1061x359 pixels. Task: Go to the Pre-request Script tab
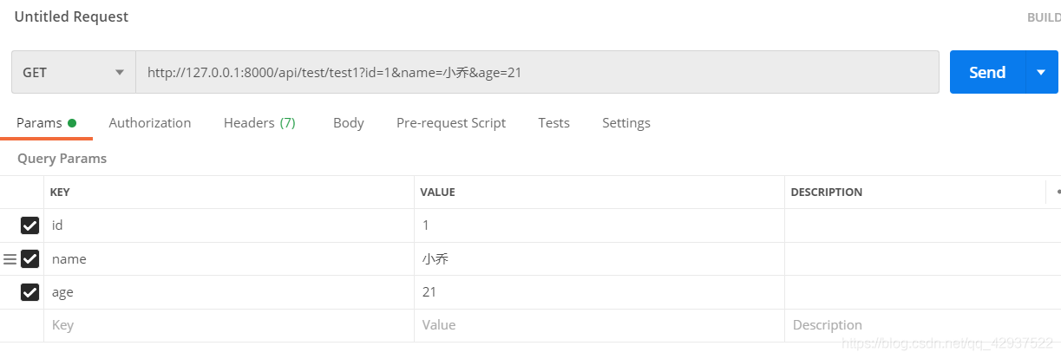coord(450,123)
